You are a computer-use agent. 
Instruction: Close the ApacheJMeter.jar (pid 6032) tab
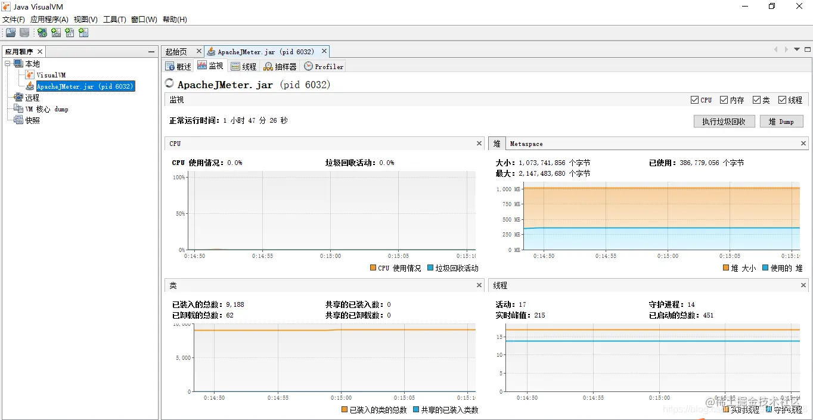[x=324, y=51]
